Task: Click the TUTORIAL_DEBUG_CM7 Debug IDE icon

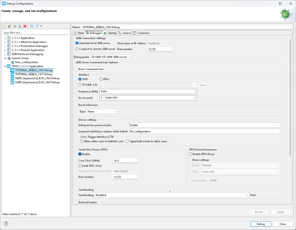Action: pyautogui.click(x=12, y=74)
